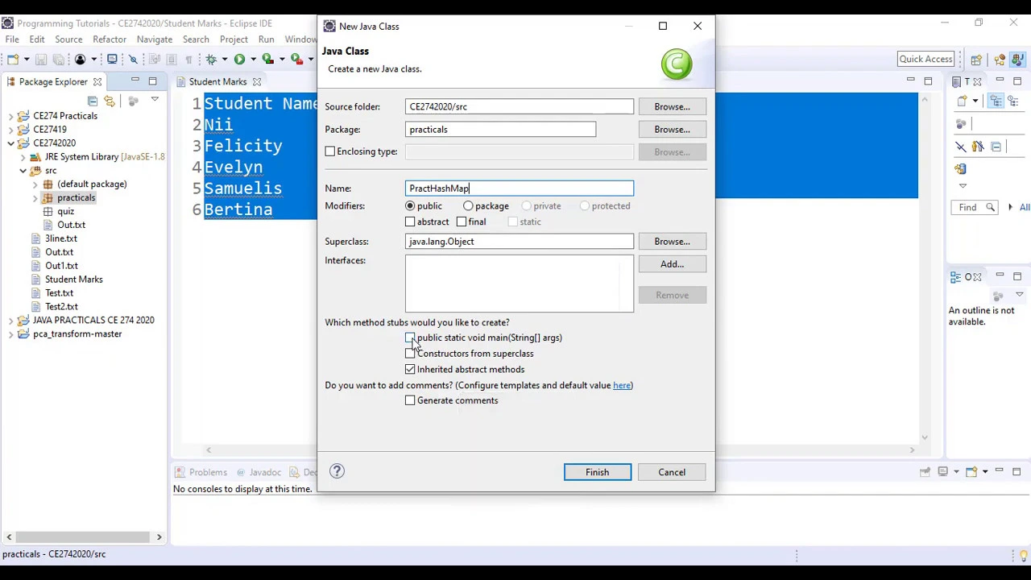This screenshot has height=580, width=1031.
Task: Click the green Run button in toolbar
Action: pos(239,59)
